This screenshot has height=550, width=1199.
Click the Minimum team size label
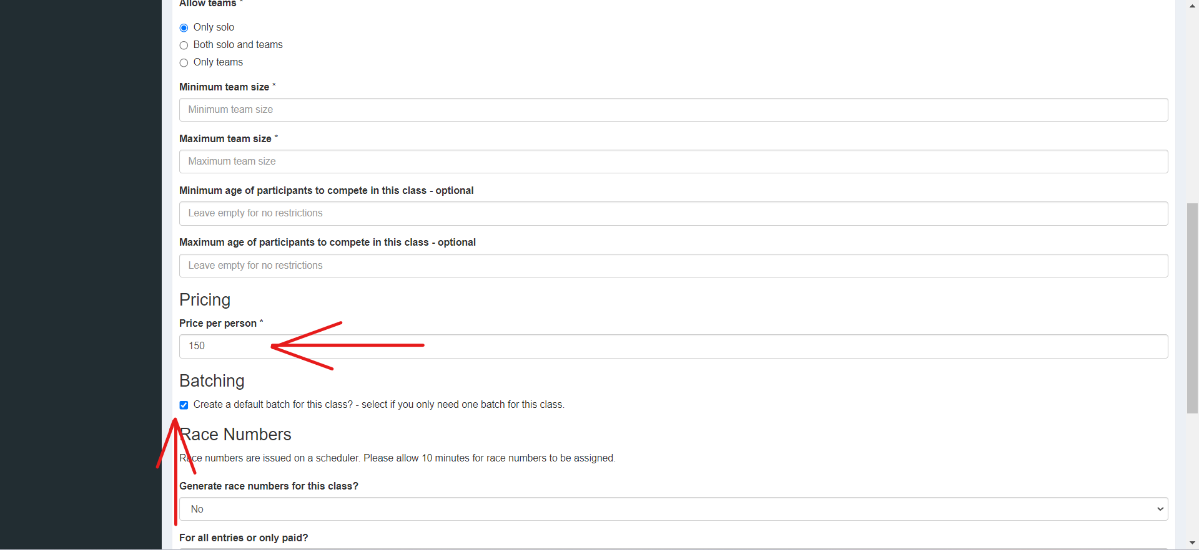[x=224, y=87]
